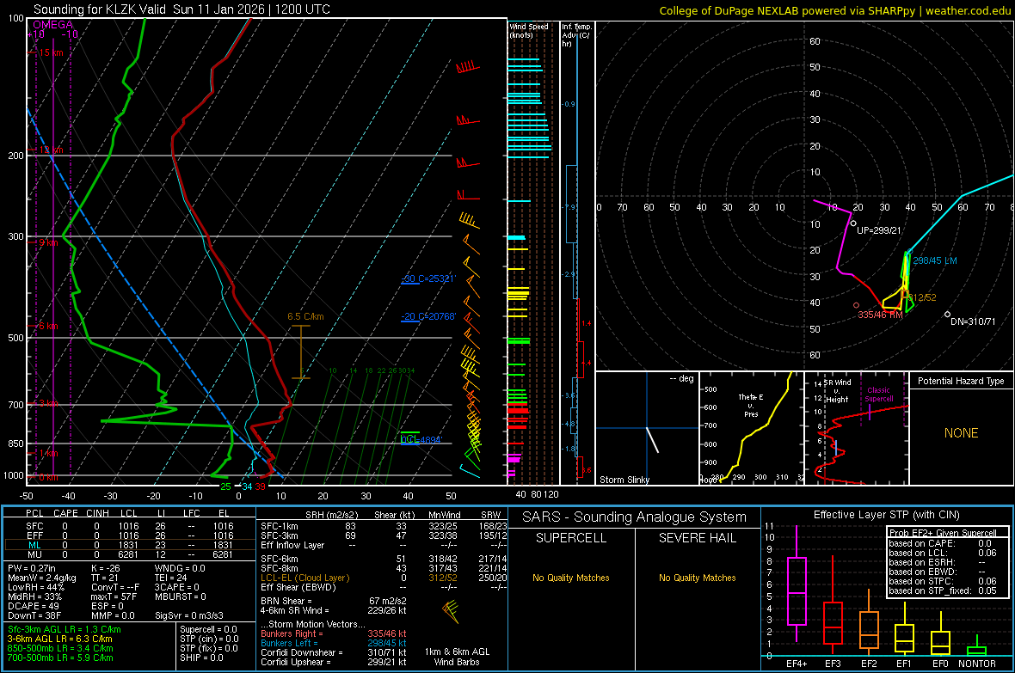Click the 'Storm Slinky' panel label
Screen dimensions: 1015x673
(x=624, y=480)
